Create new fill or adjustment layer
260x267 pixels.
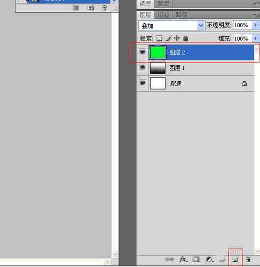click(x=209, y=260)
